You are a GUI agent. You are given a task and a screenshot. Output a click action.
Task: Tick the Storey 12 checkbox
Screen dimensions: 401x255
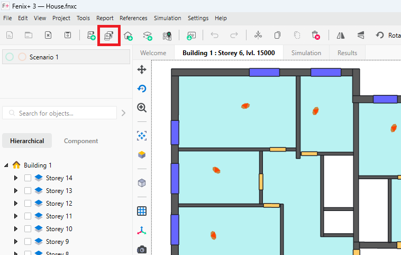click(28, 204)
